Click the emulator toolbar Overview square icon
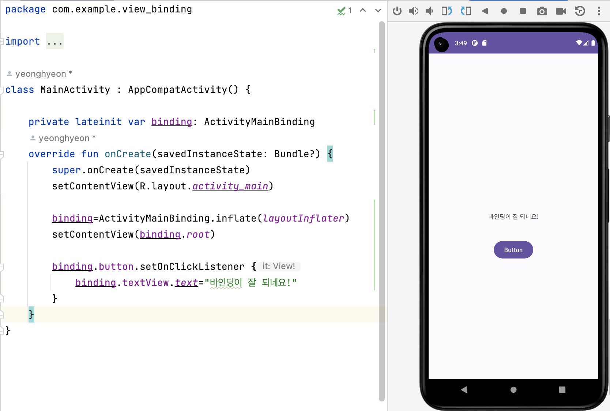 click(523, 11)
